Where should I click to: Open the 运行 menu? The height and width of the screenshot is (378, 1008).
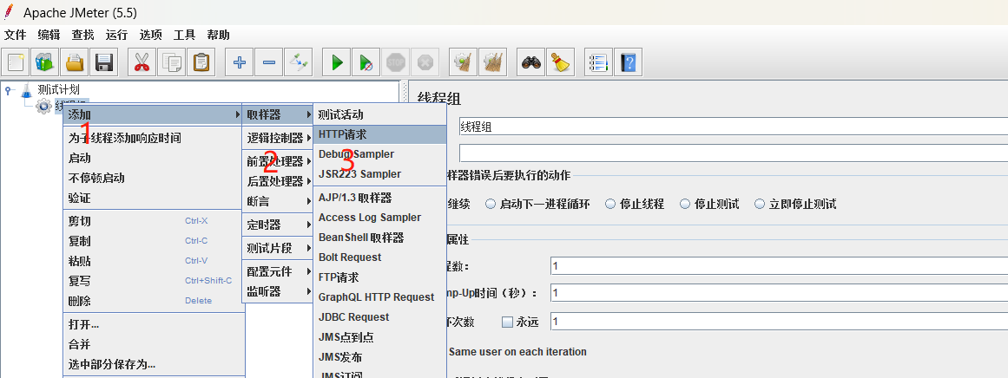click(x=117, y=36)
